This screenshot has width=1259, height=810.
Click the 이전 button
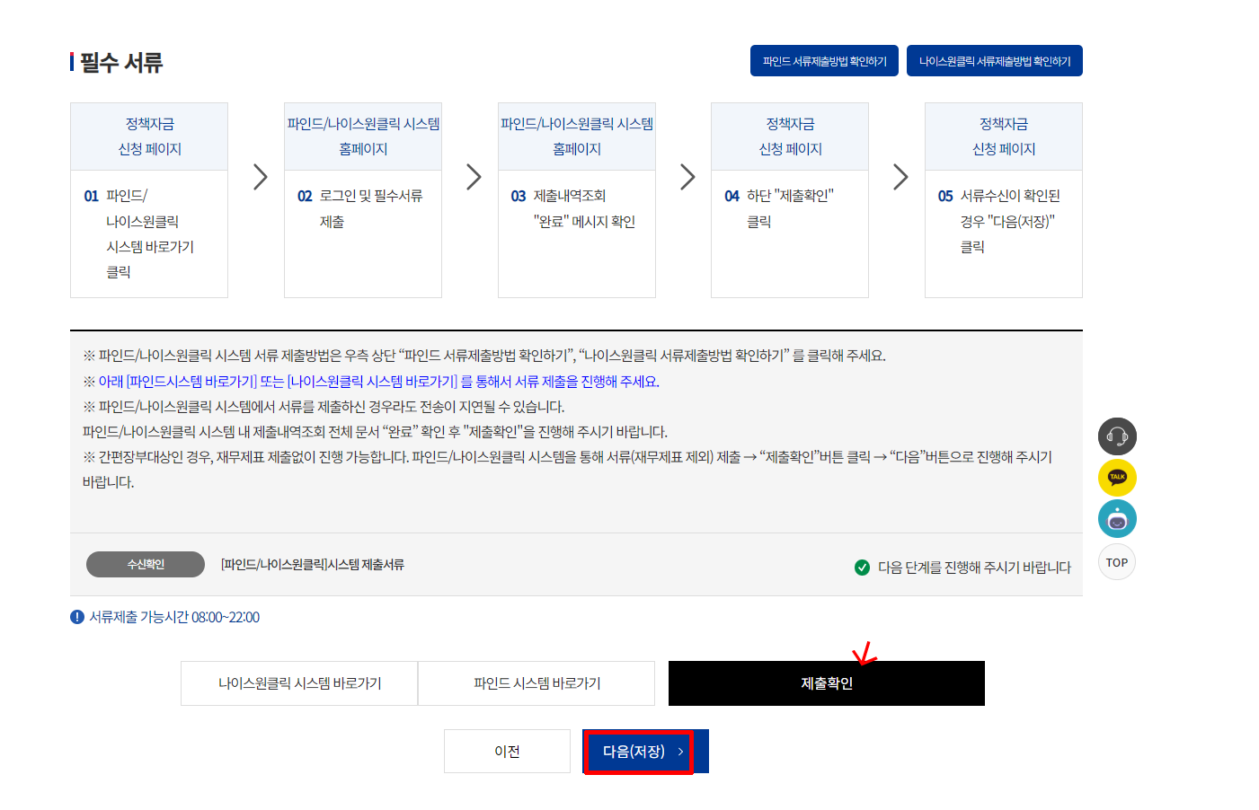pyautogui.click(x=507, y=752)
